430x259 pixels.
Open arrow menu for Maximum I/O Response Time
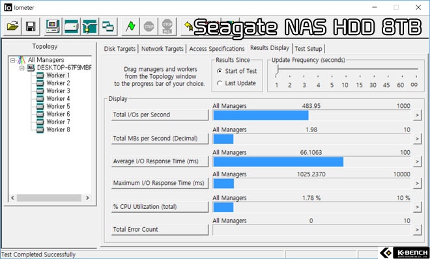[x=417, y=183]
